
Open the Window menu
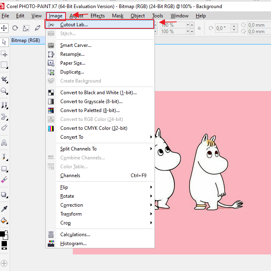pyautogui.click(x=180, y=16)
